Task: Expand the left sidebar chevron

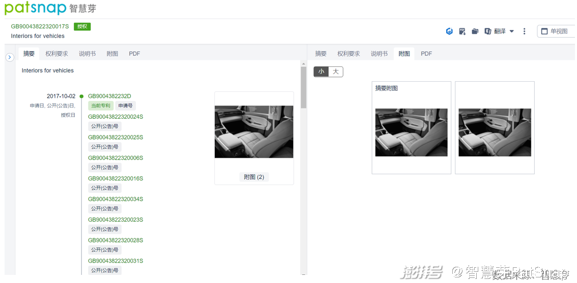Action: (x=10, y=57)
